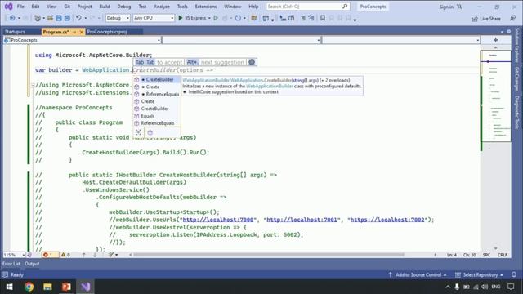Viewport: 523px width, 294px height.
Task: Open the Any CPU platform dropdown
Action: point(154,18)
